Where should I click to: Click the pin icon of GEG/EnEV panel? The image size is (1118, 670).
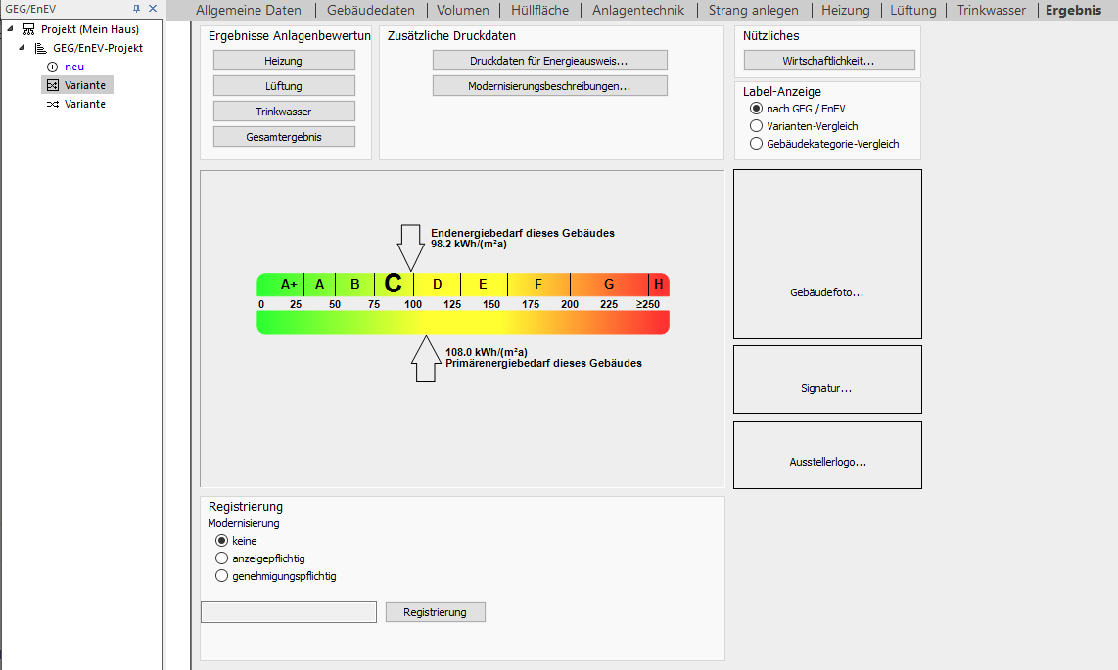(136, 9)
